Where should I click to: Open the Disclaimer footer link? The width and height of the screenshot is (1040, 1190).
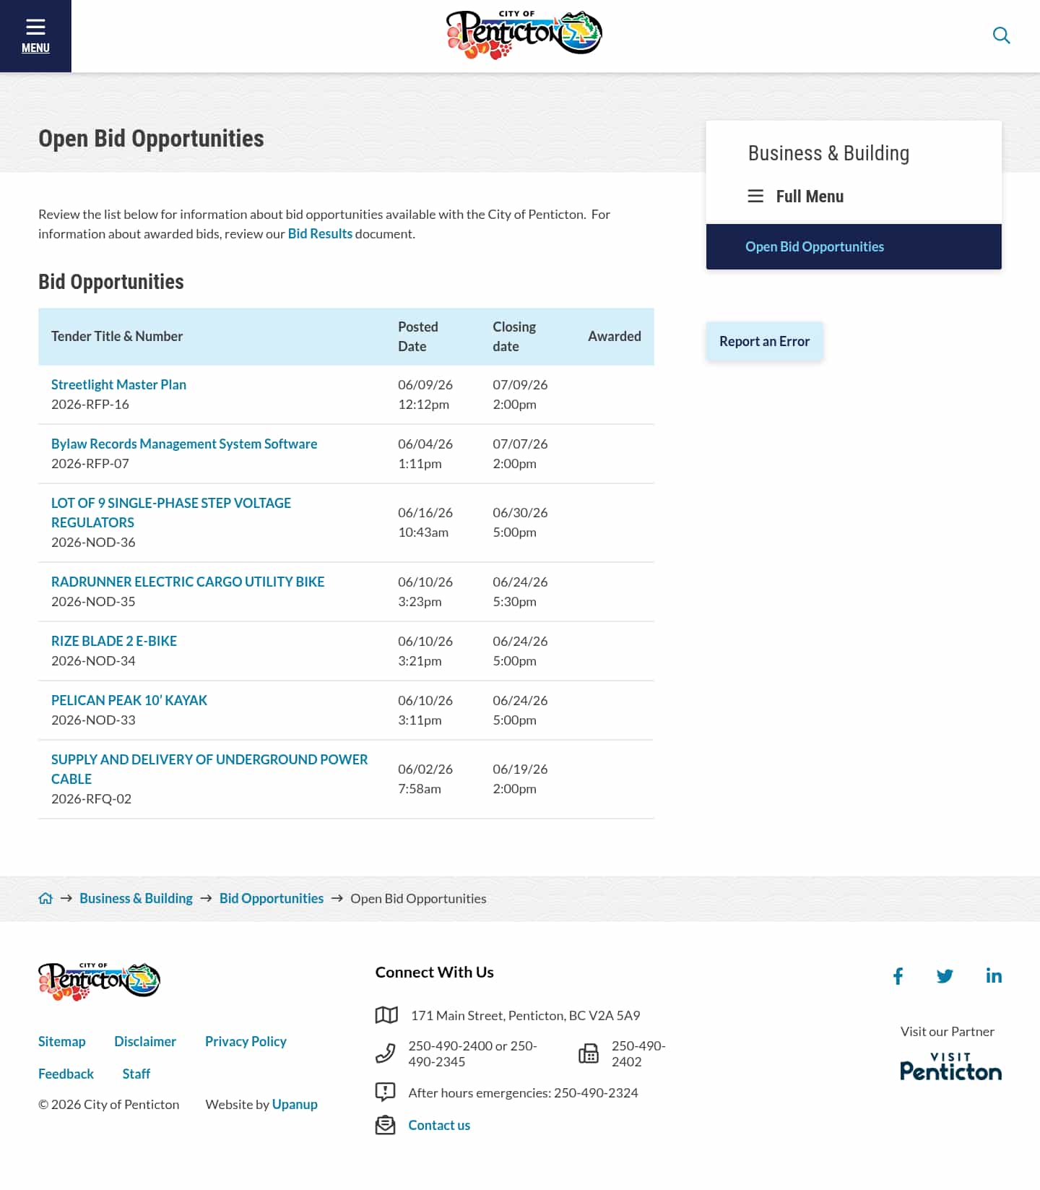point(145,1041)
